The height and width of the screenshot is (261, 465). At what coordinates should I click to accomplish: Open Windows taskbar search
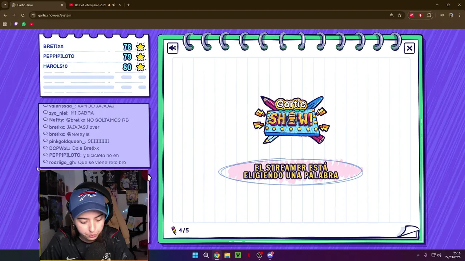(206, 255)
